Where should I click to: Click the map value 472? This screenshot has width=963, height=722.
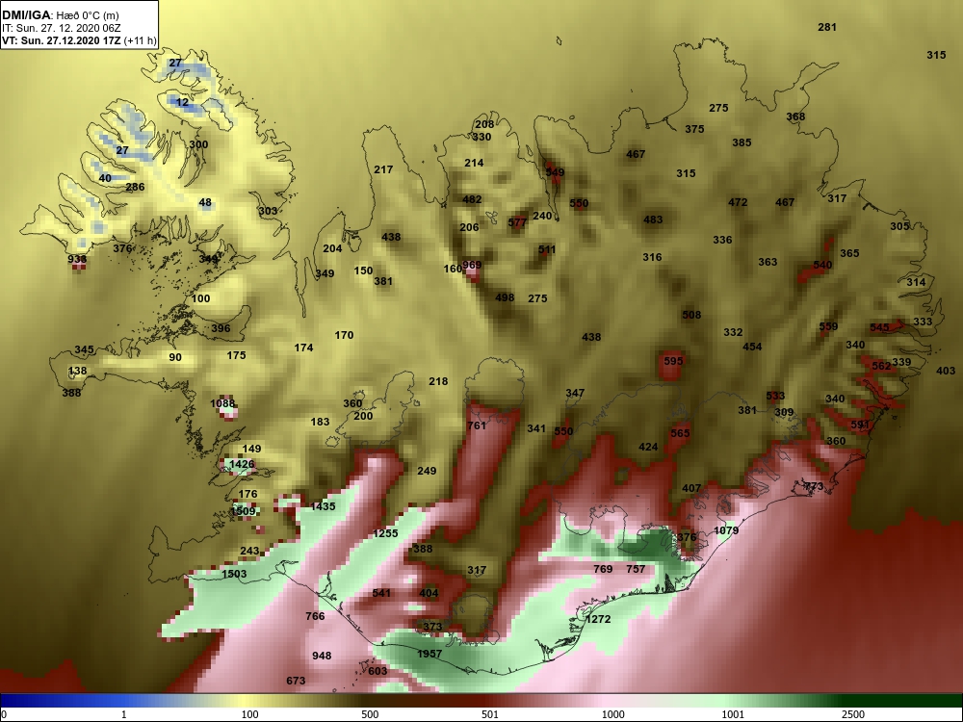coord(738,202)
